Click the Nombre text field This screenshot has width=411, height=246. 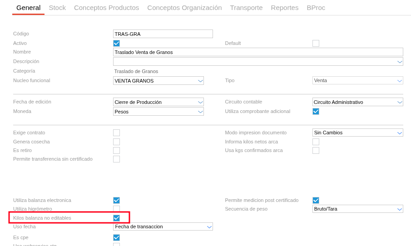[x=257, y=52]
